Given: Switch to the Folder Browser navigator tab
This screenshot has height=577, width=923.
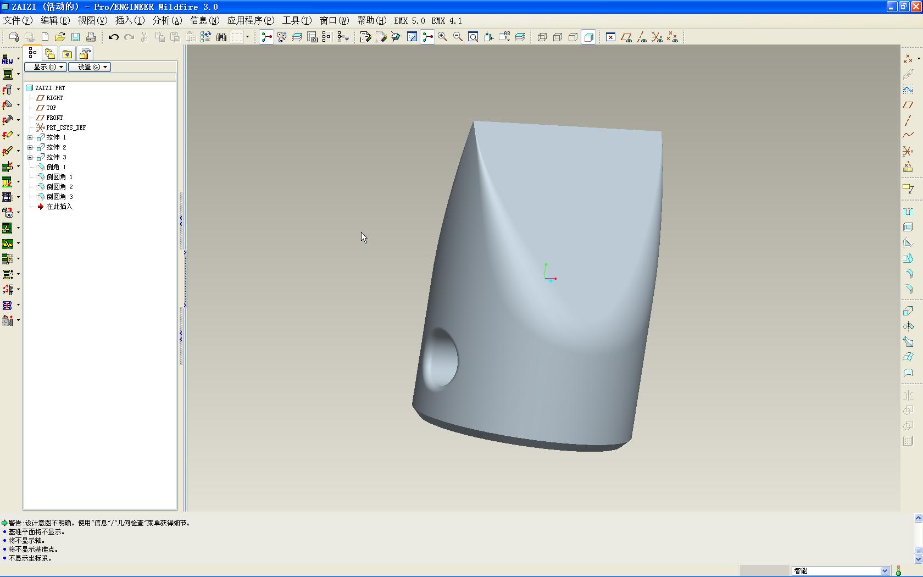Looking at the screenshot, I should pyautogui.click(x=50, y=53).
